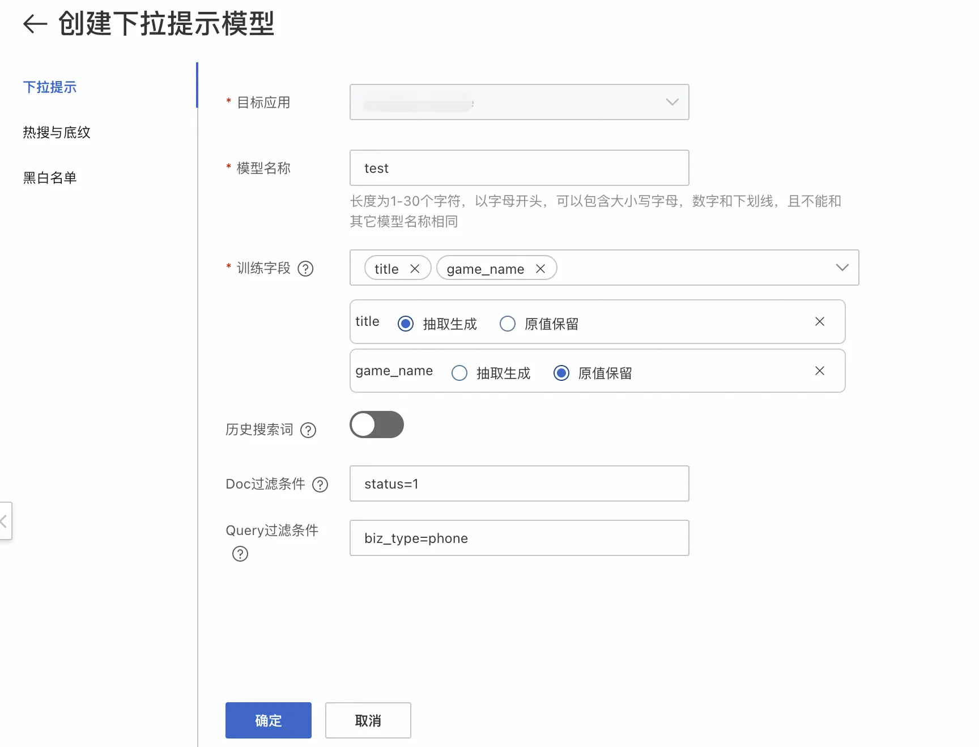The image size is (979, 747).
Task: Switch to the 黑白名单 tab
Action: click(x=50, y=178)
